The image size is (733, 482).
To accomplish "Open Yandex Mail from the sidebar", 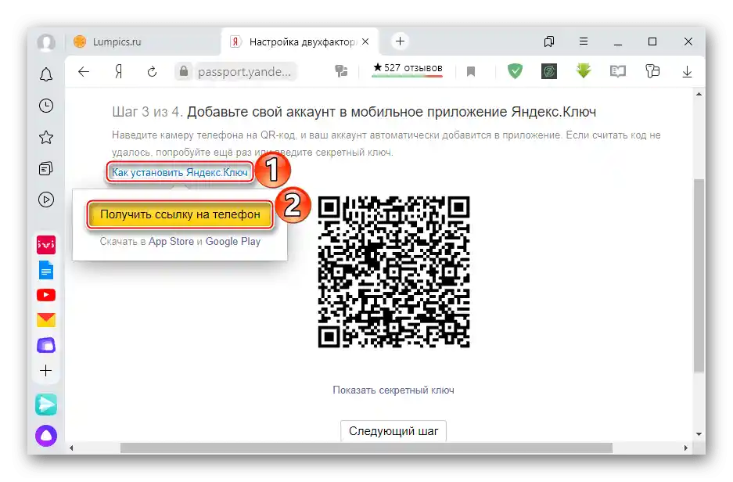I will pos(46,319).
